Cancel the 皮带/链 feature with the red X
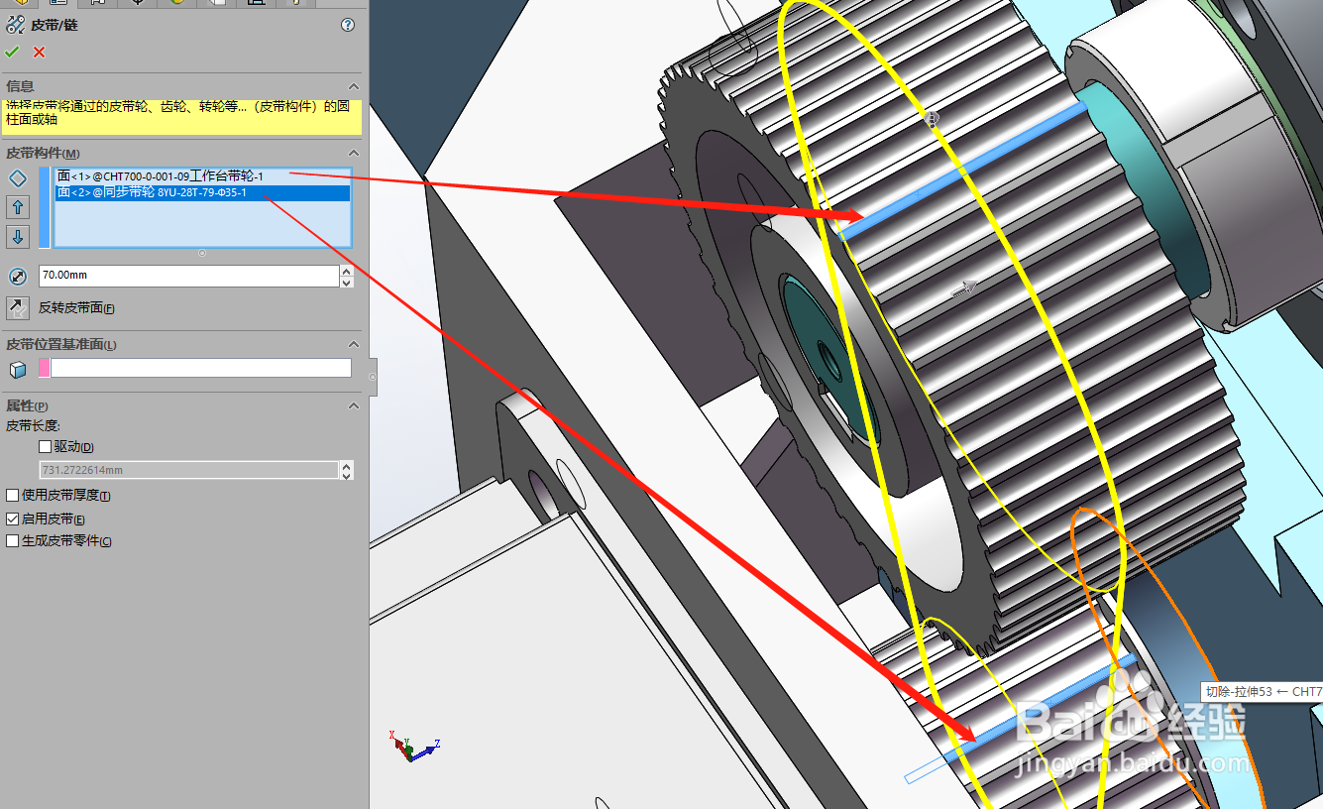1323x809 pixels. (39, 52)
